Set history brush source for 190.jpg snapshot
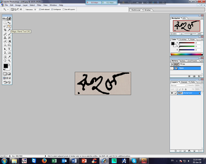This screenshot has height=164, width=206. (172, 64)
